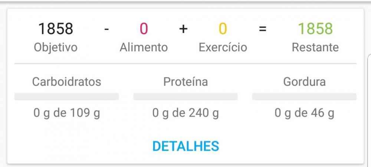Click the Gordura heading

pos(304,82)
